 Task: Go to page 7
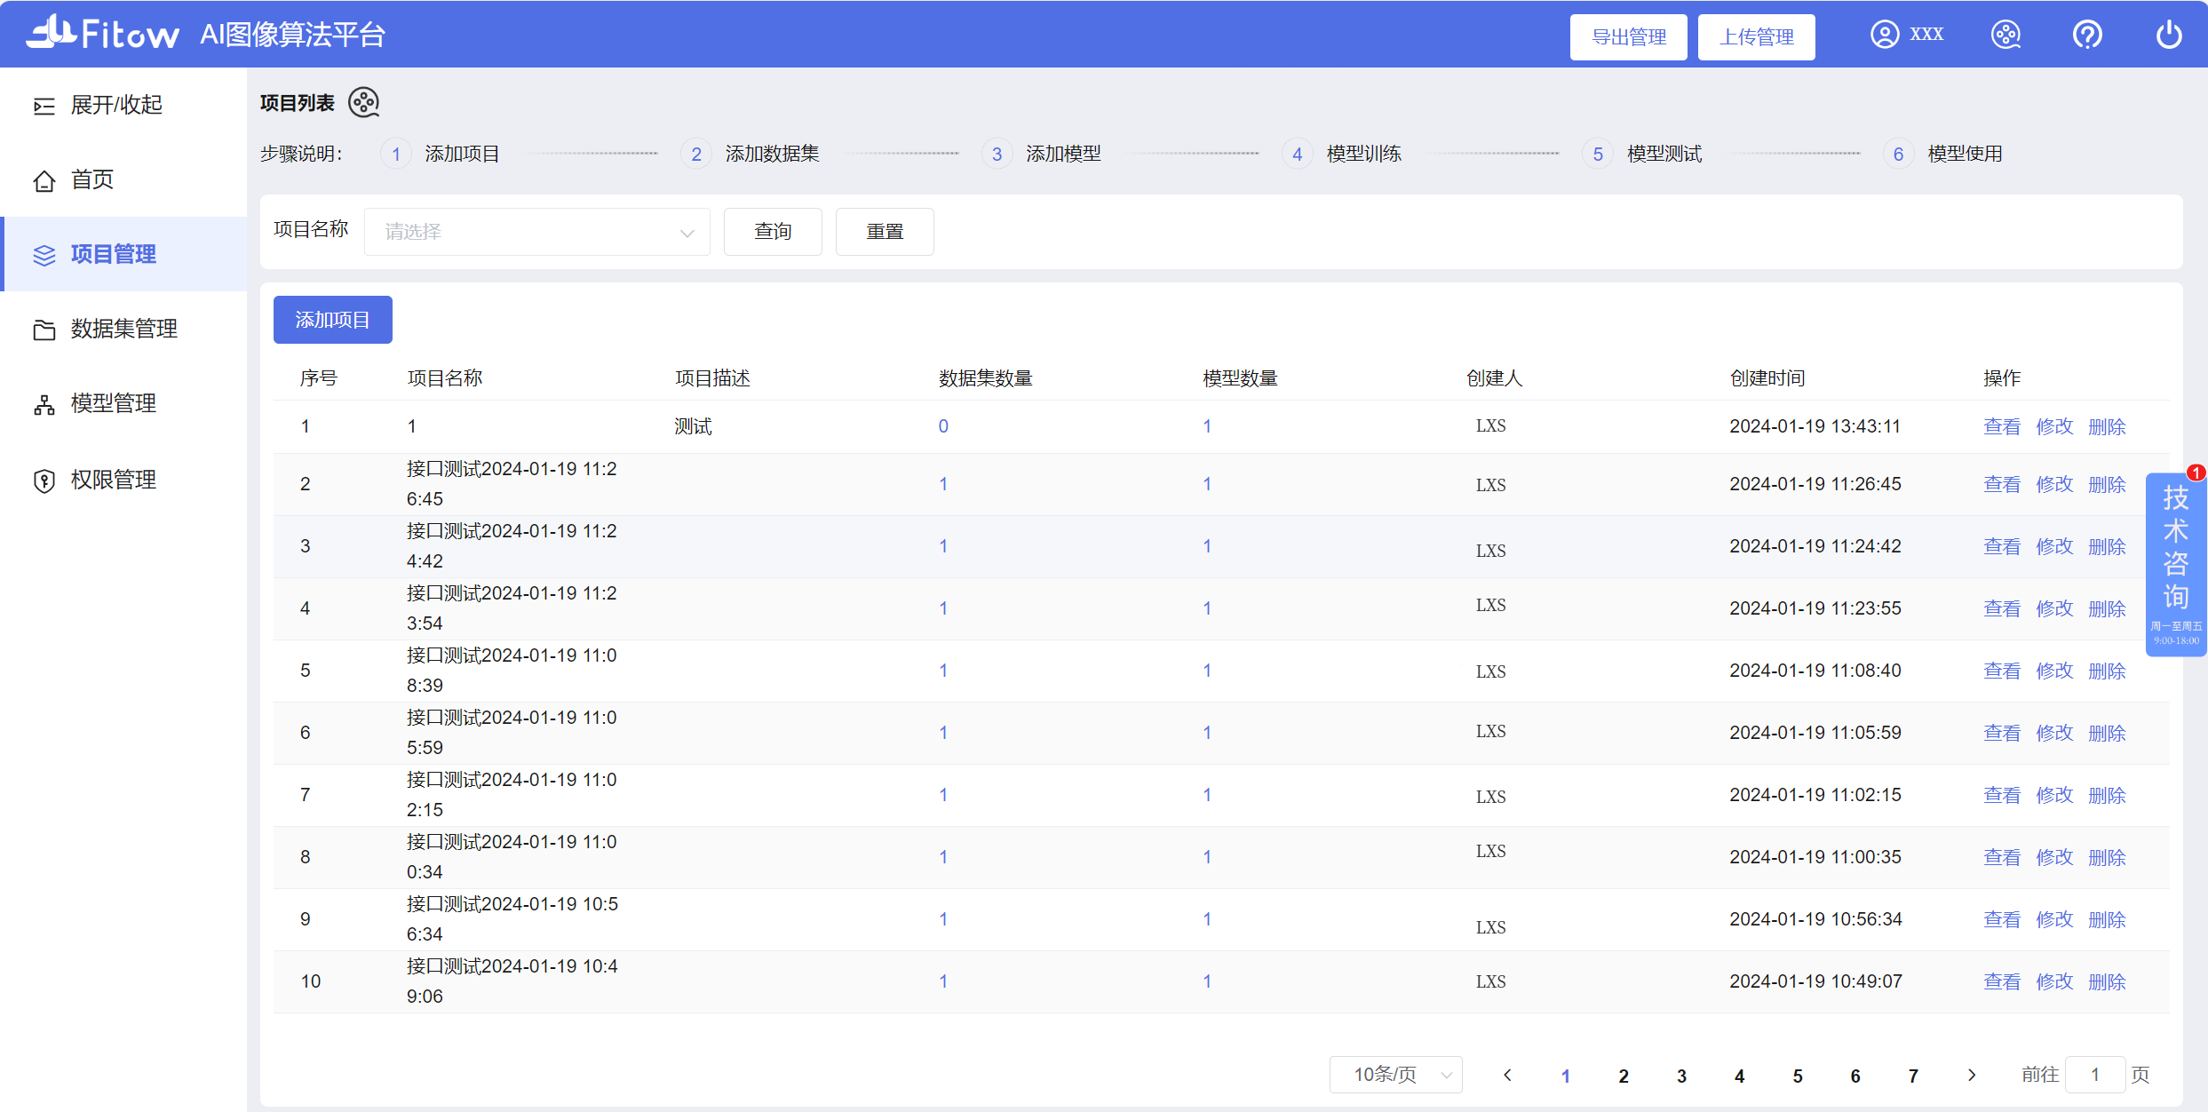(1913, 1076)
